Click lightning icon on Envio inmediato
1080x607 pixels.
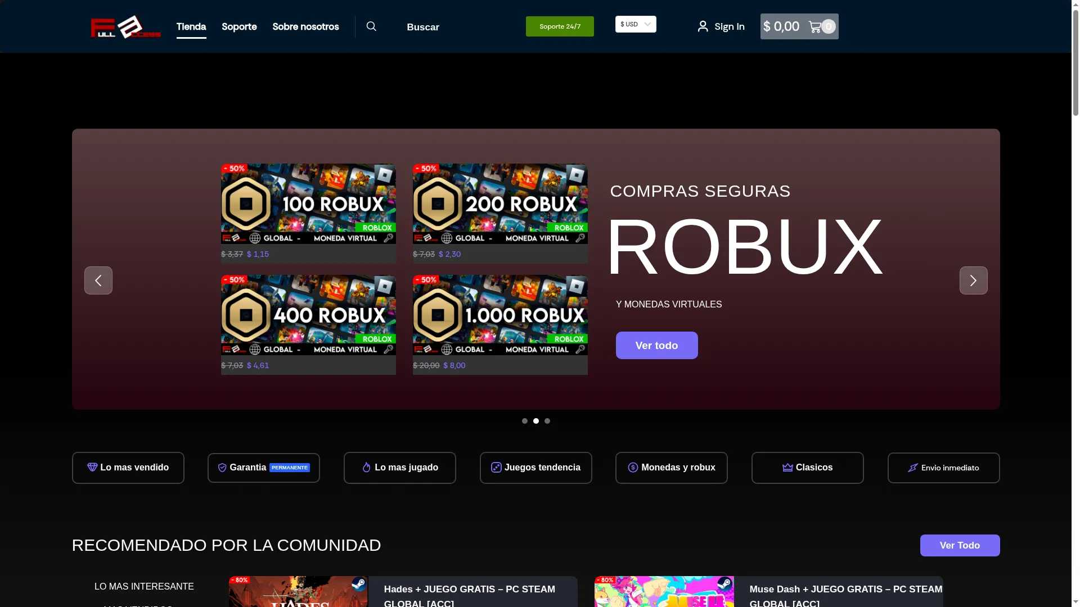click(x=913, y=468)
